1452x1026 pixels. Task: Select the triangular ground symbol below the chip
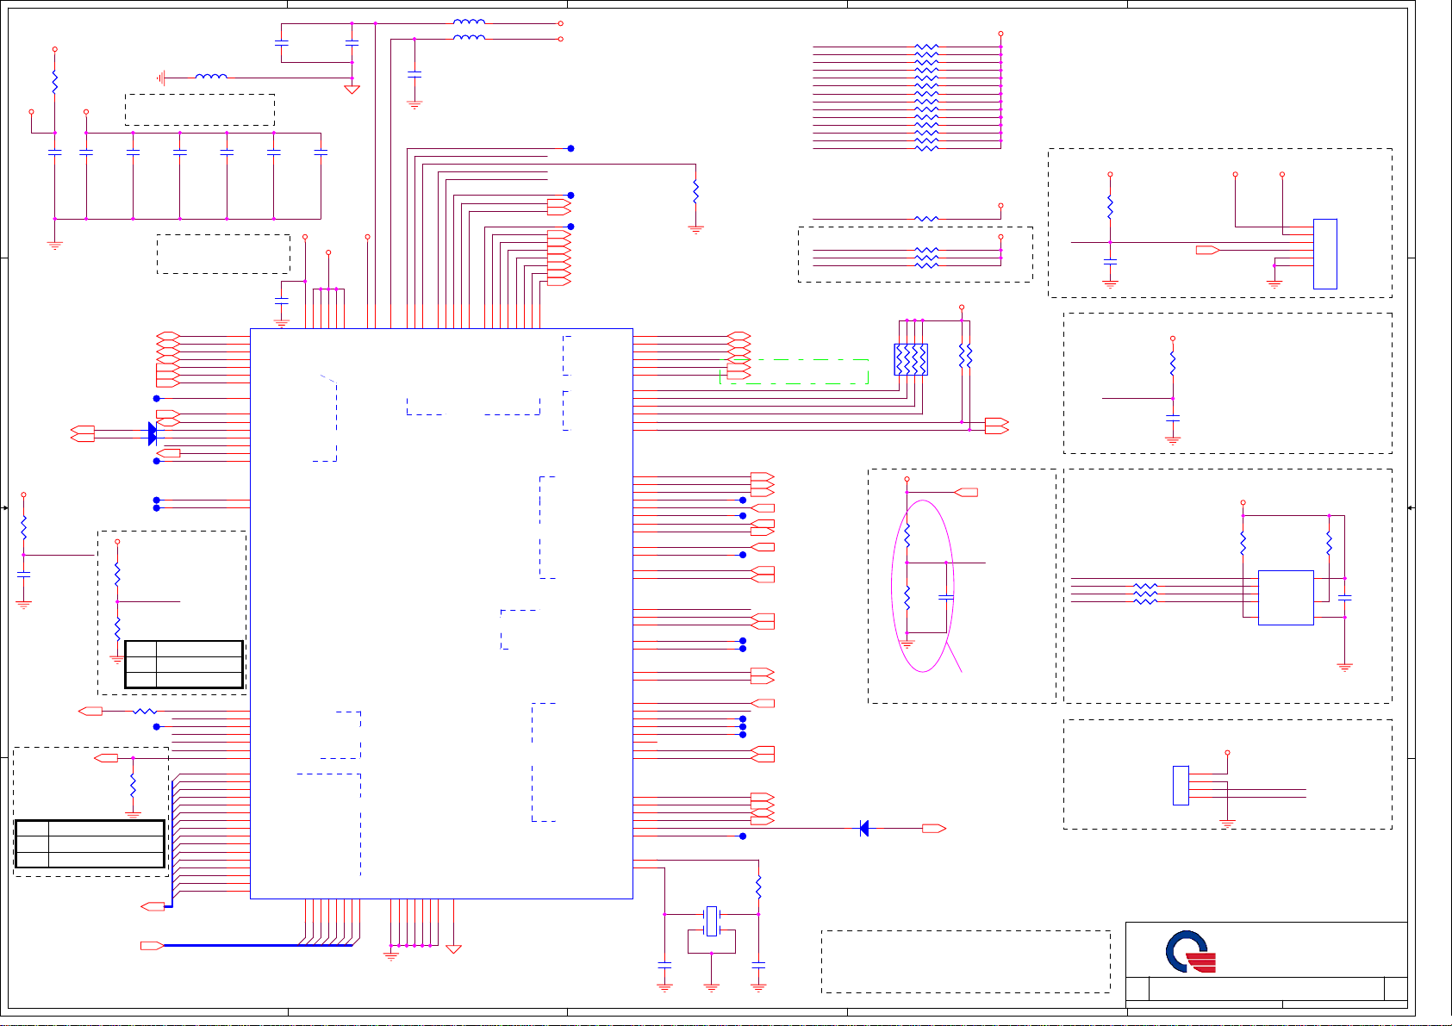click(453, 949)
